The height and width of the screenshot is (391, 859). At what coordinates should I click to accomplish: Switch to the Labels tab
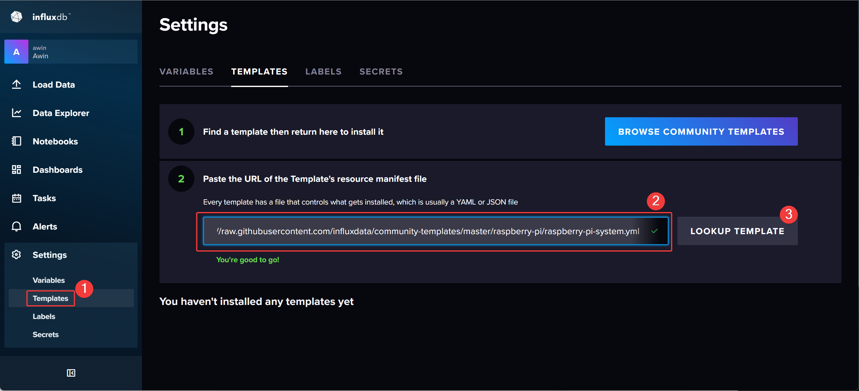[x=323, y=72]
